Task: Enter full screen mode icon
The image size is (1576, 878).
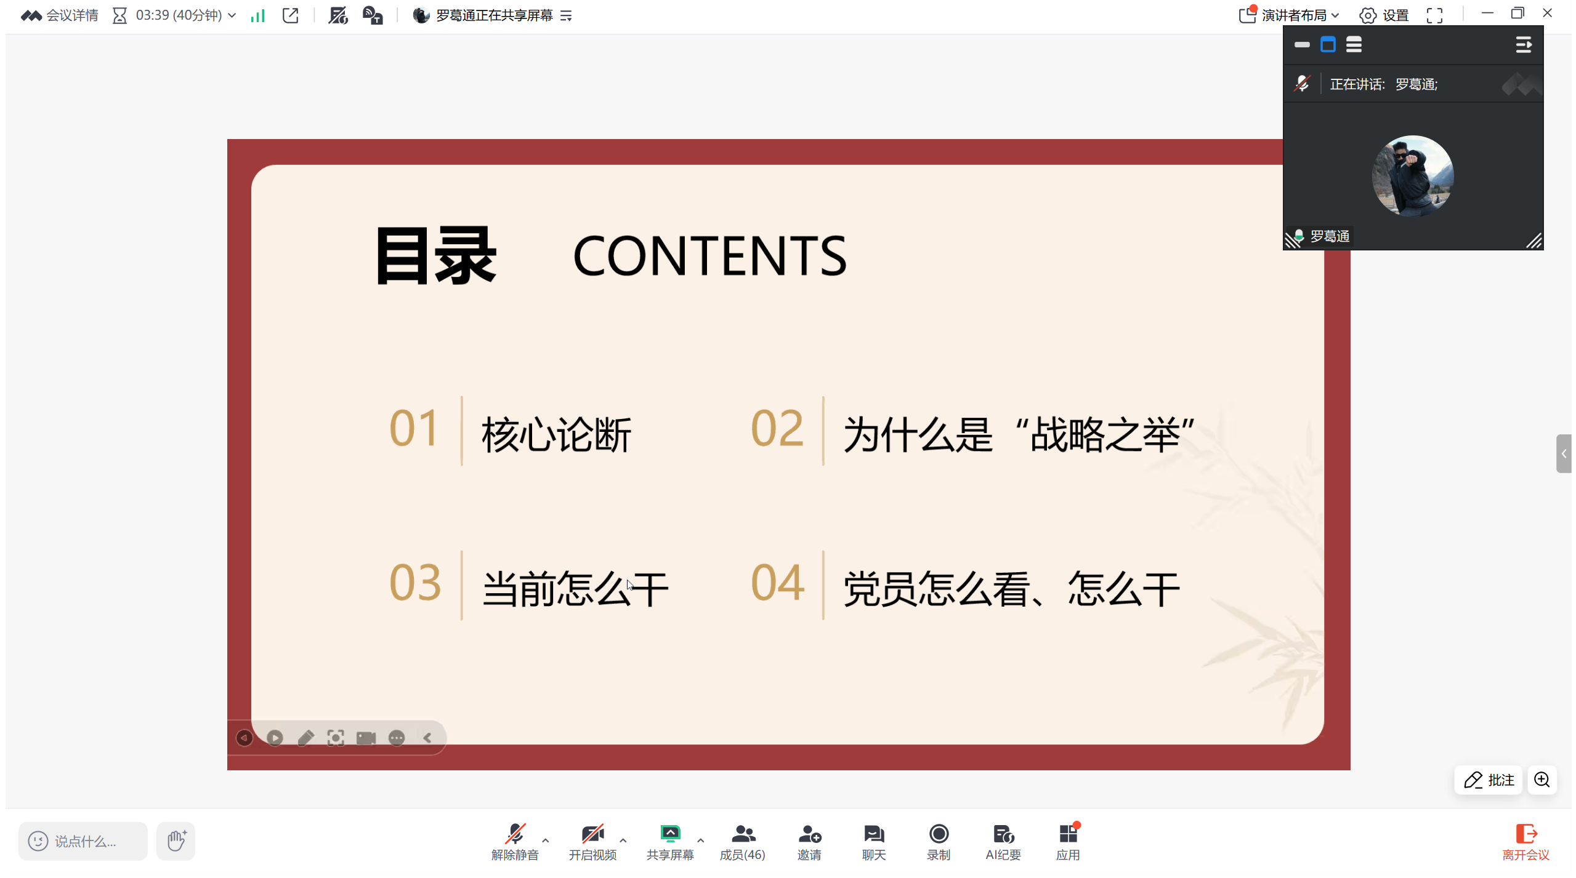Action: coord(1434,15)
